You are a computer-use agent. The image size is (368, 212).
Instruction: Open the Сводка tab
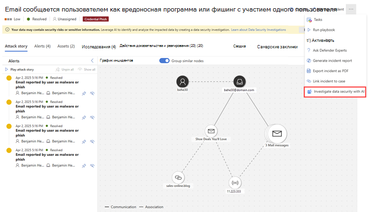click(x=239, y=46)
